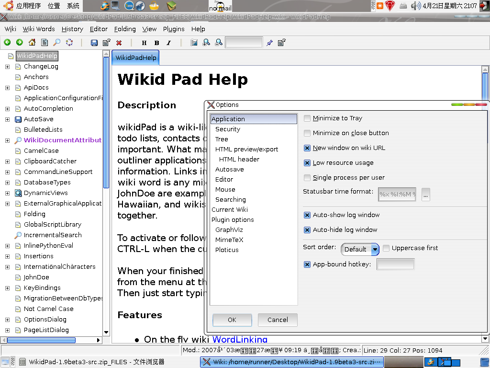Image resolution: width=490 pixels, height=368 pixels.
Task: Click the green forward arrow in toolbar
Action: (19, 42)
